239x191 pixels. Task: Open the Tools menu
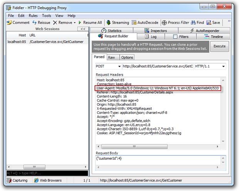coord(47,15)
